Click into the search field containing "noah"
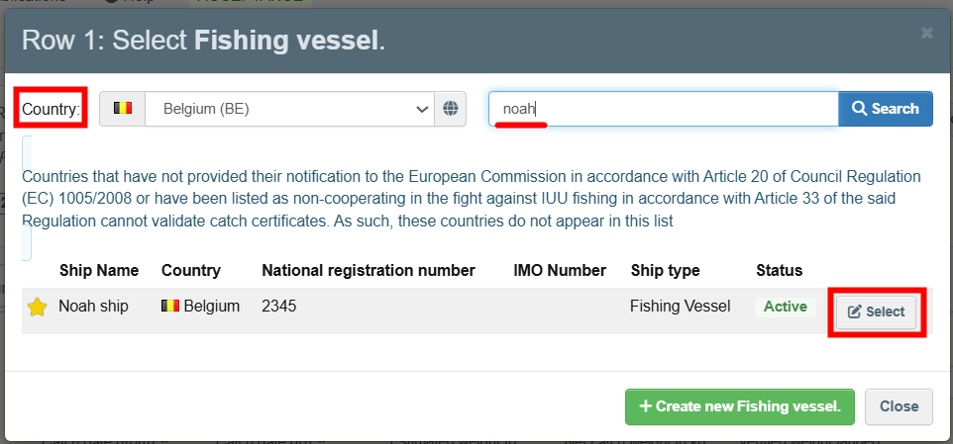Image resolution: width=953 pixels, height=444 pixels. coord(664,109)
